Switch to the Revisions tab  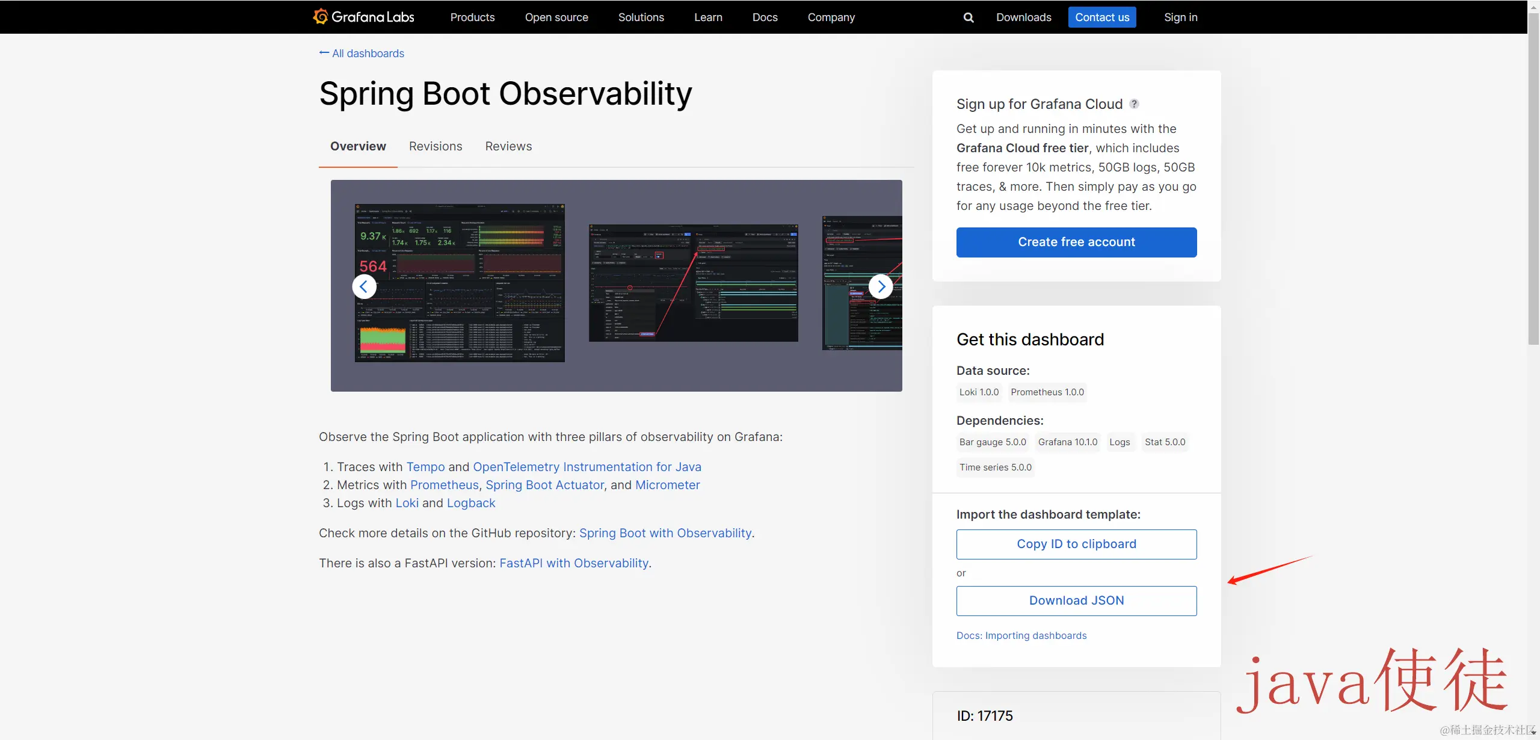(436, 146)
